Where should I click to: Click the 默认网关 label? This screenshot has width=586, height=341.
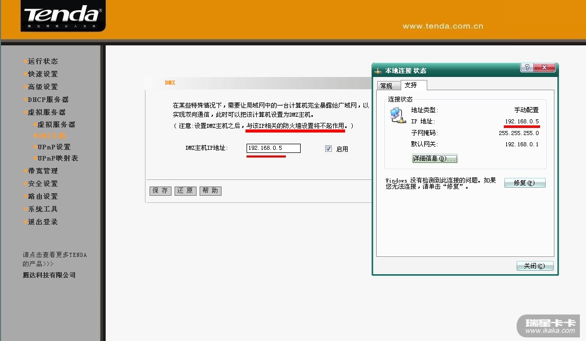click(424, 144)
